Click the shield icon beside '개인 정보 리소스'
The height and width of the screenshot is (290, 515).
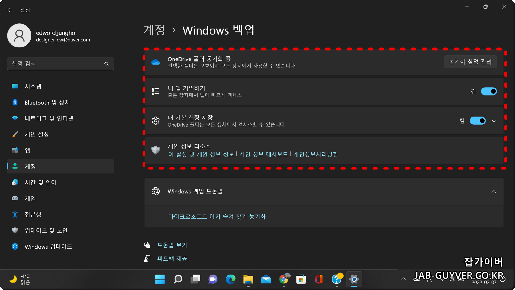click(156, 150)
